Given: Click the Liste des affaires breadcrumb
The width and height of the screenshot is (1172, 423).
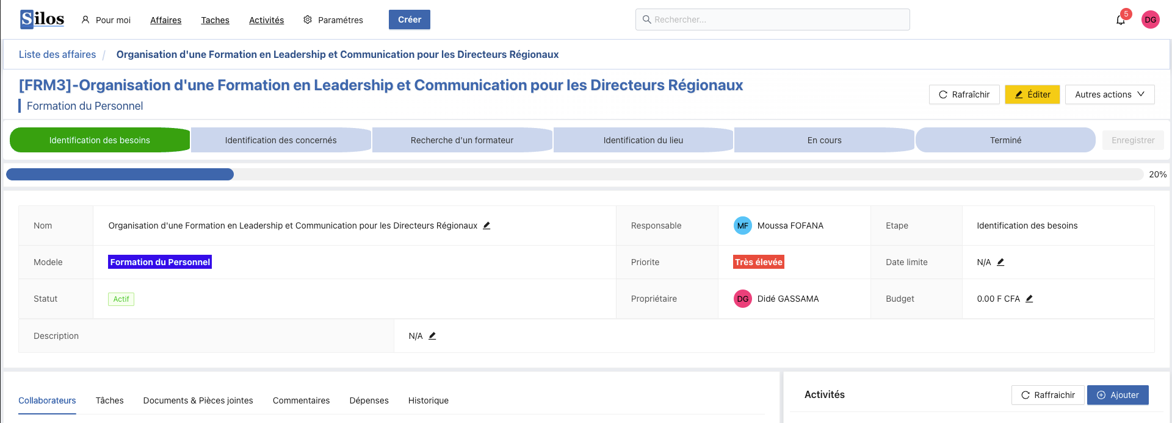Looking at the screenshot, I should (57, 54).
